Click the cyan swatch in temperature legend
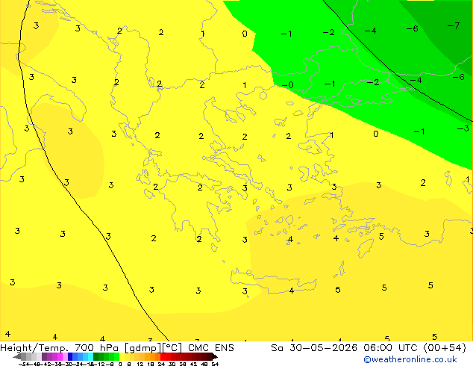This screenshot has width=473, height=366. pyautogui.click(x=91, y=356)
